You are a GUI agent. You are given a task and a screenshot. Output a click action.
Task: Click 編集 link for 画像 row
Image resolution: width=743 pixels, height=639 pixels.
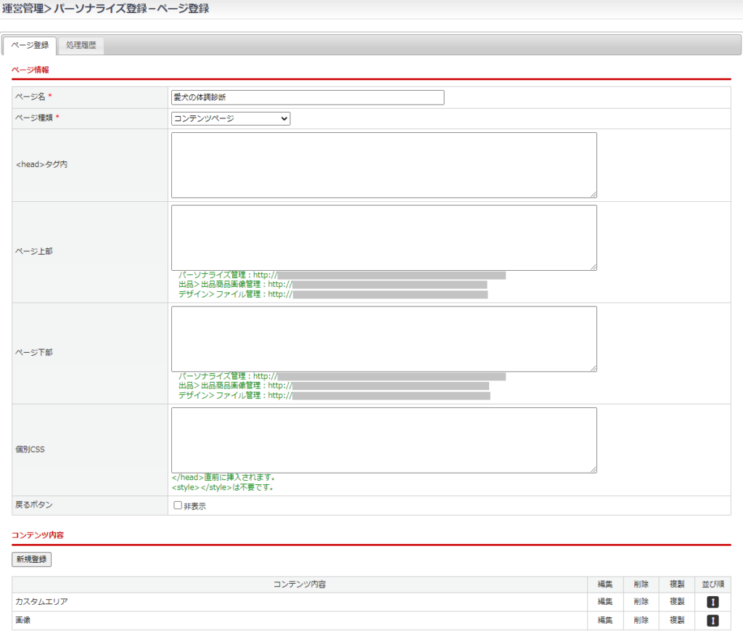(605, 621)
